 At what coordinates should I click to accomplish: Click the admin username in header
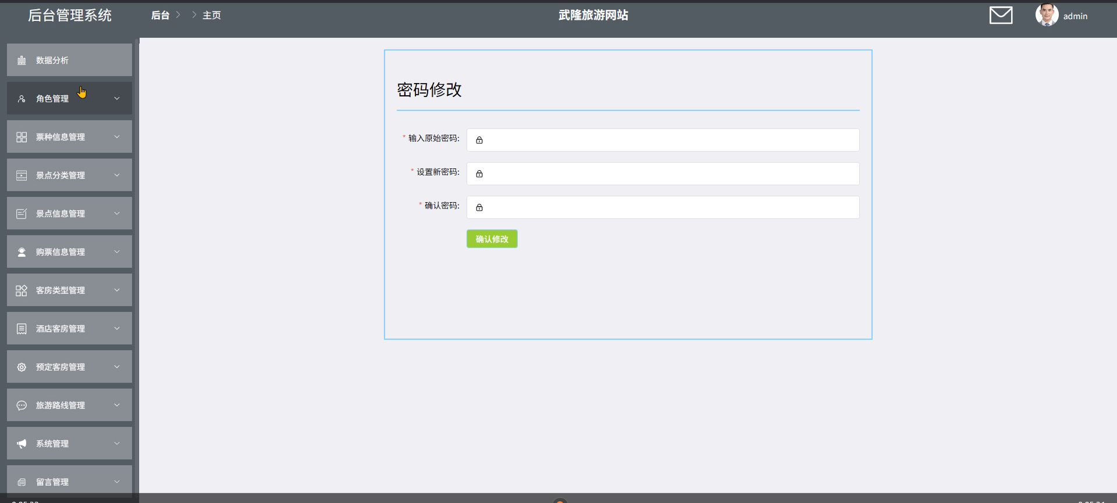(x=1075, y=16)
